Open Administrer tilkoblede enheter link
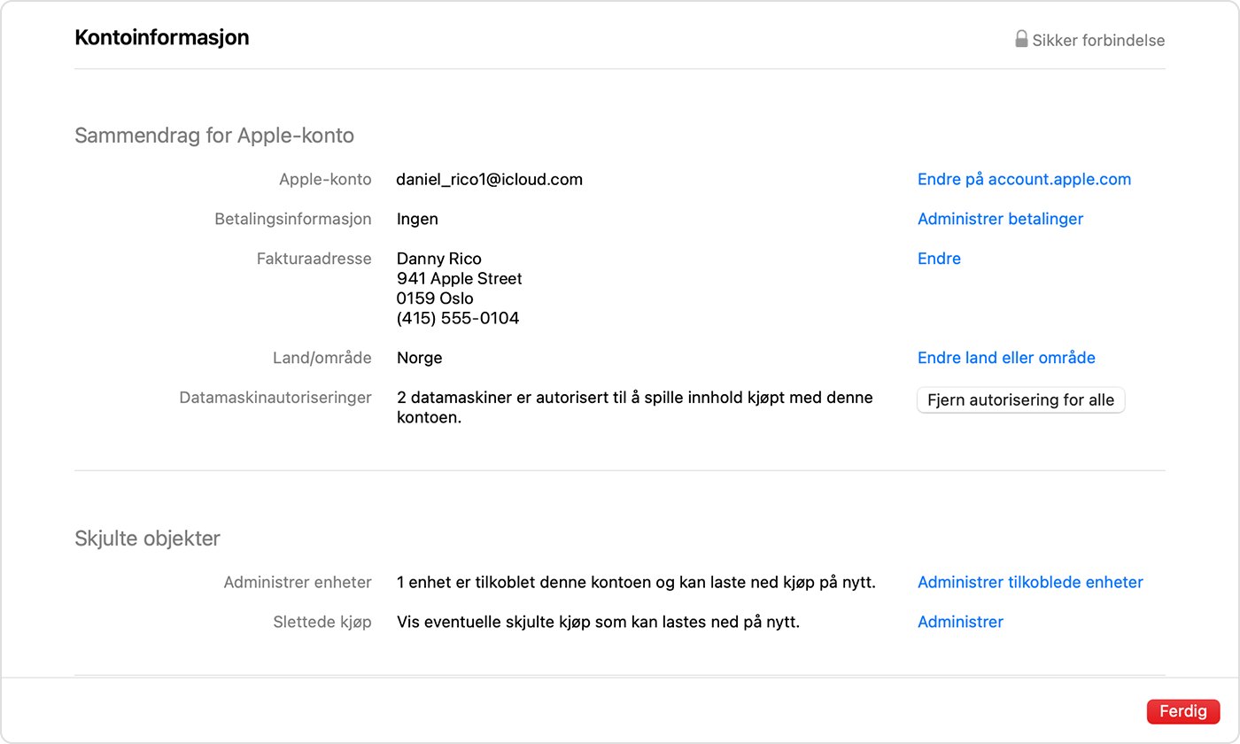 [x=1030, y=583]
